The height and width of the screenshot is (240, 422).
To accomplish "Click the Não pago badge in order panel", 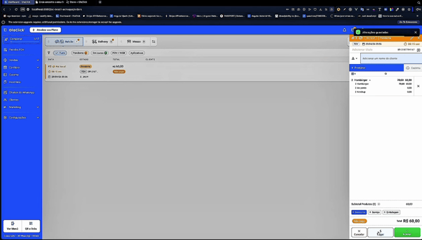I will (359, 221).
